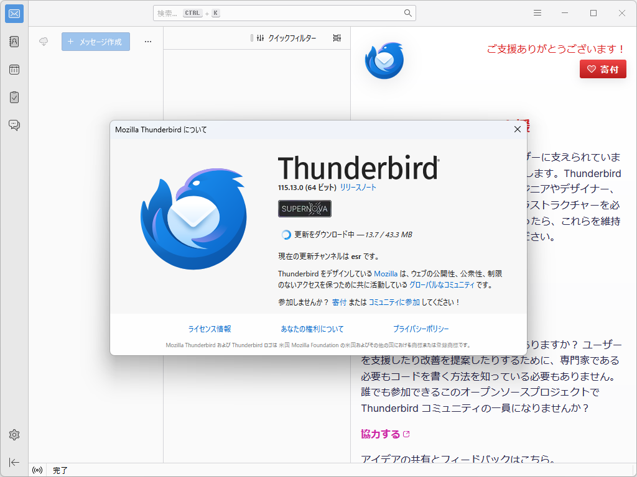Viewport: 637px width, 477px height.
Task: Click the network status icon in the status bar
Action: coord(36,470)
